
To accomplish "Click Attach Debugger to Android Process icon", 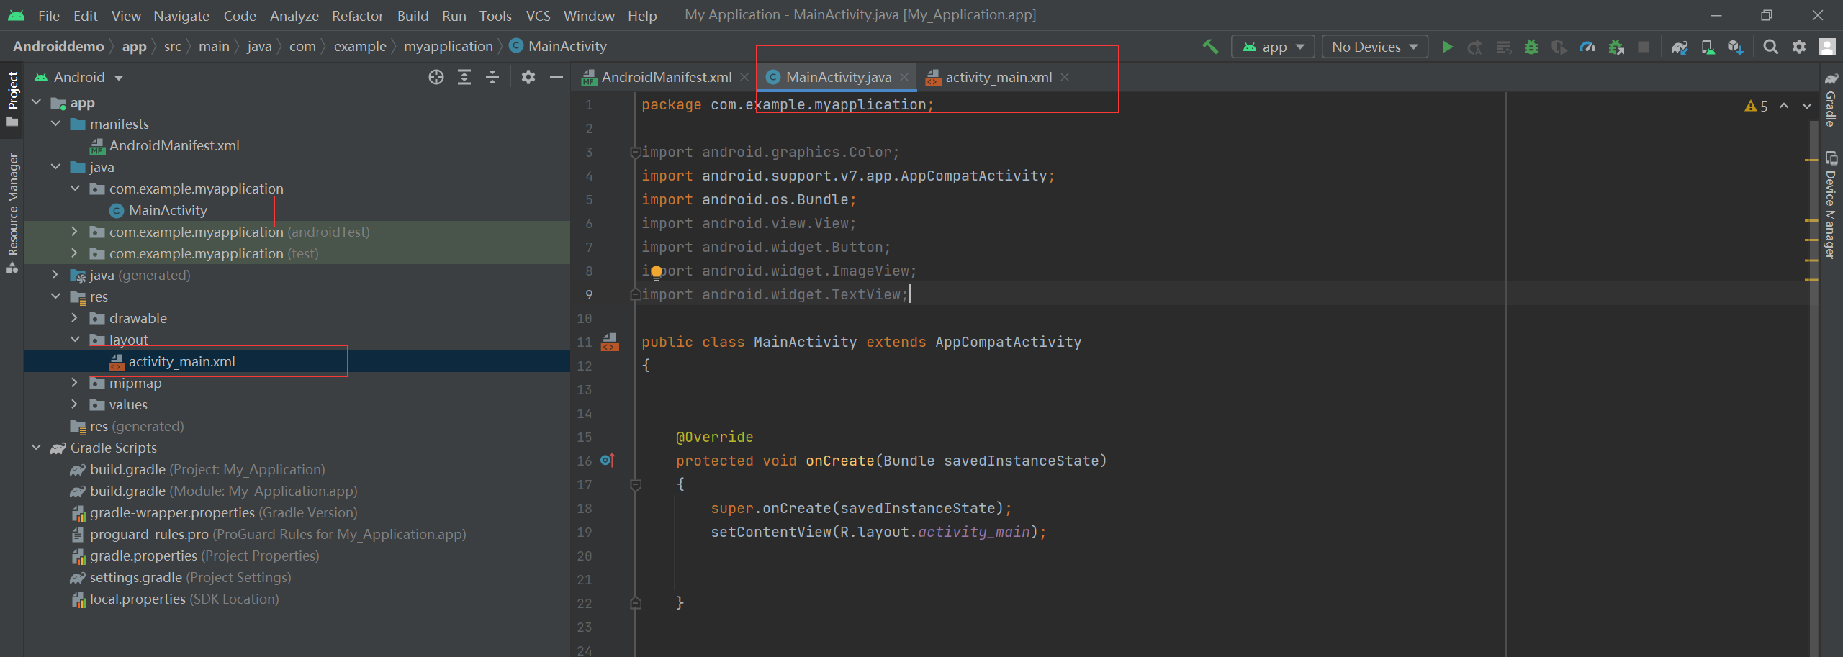I will (x=1616, y=47).
